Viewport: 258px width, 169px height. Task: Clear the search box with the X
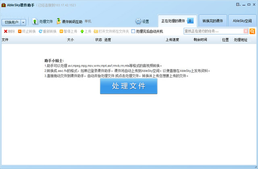[x=246, y=31]
